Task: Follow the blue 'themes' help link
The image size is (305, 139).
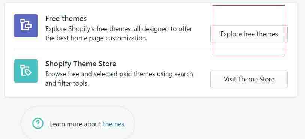Action: tap(113, 124)
